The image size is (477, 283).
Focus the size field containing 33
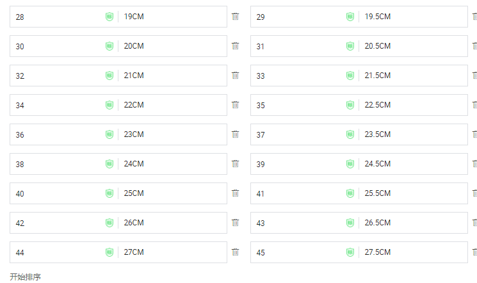(x=298, y=76)
